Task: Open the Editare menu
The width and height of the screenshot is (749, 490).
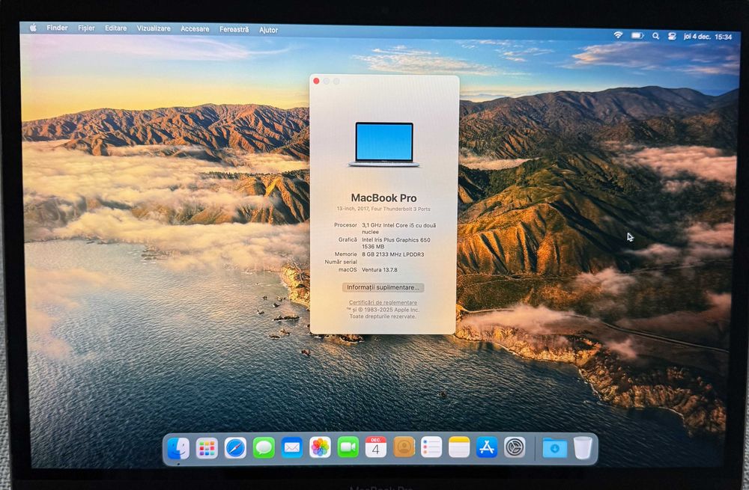Action: click(x=116, y=28)
